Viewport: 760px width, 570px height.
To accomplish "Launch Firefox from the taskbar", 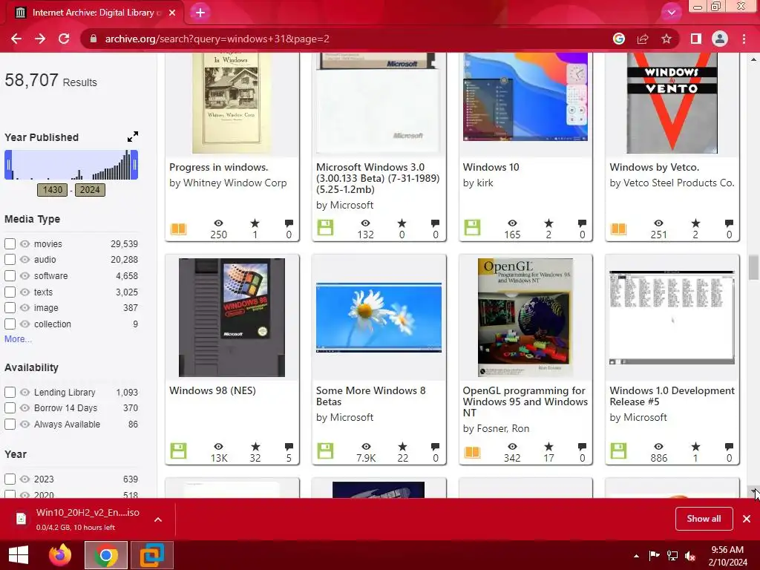I will (x=60, y=555).
